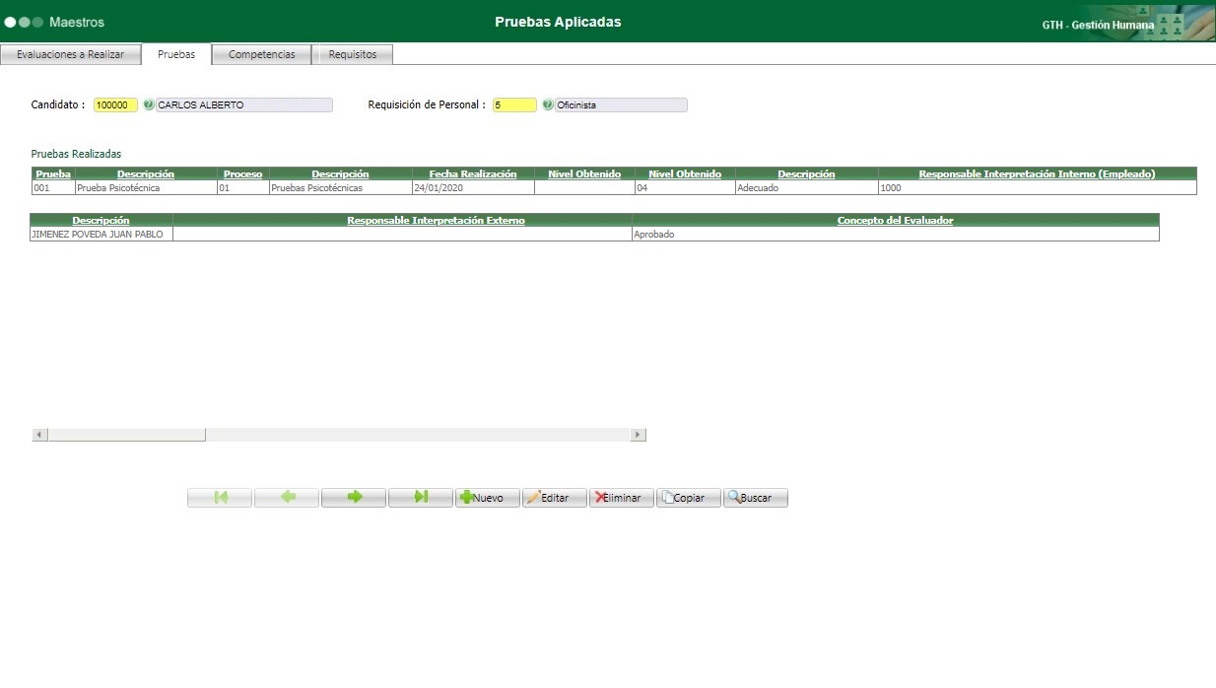The height and width of the screenshot is (688, 1216).
Task: Sort by Proceso column header
Action: (x=242, y=173)
